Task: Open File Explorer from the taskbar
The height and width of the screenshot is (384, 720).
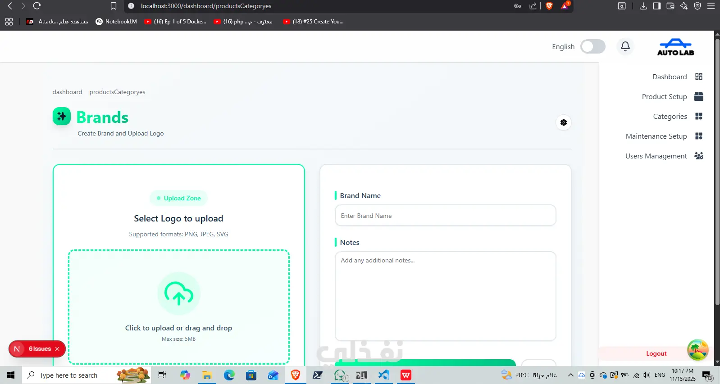Action: point(207,375)
